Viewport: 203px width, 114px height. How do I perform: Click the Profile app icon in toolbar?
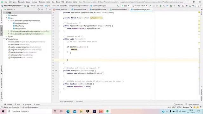pos(167,6)
